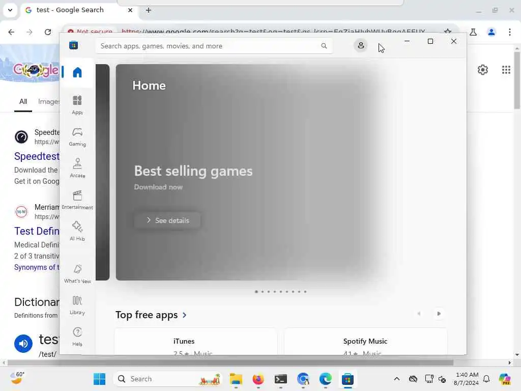Open Library in Store sidebar
Viewport: 521px width, 391px height.
click(77, 305)
